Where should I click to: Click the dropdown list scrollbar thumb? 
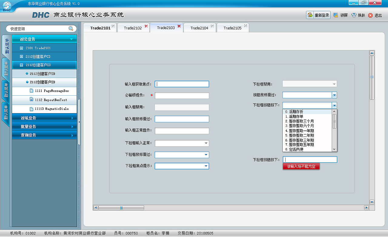pyautogui.click(x=334, y=121)
